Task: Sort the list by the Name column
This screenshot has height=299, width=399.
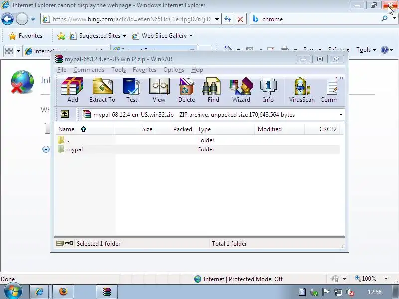Action: click(85, 129)
